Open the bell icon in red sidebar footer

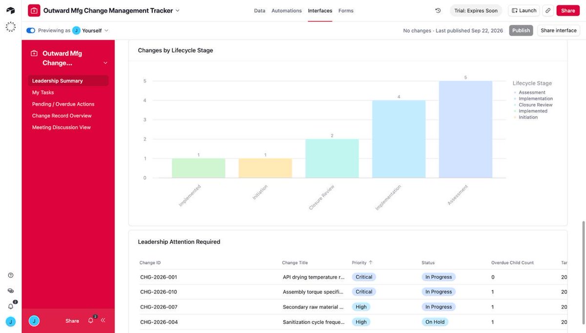point(91,321)
